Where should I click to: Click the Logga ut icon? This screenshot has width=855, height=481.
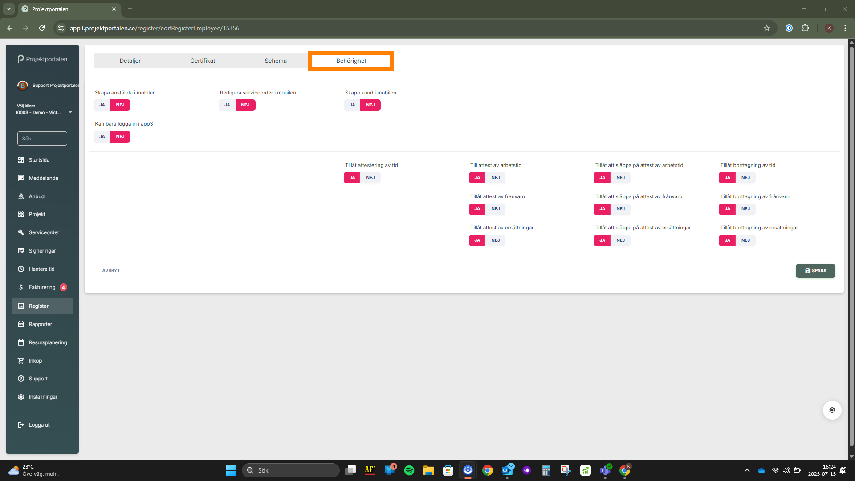click(21, 425)
